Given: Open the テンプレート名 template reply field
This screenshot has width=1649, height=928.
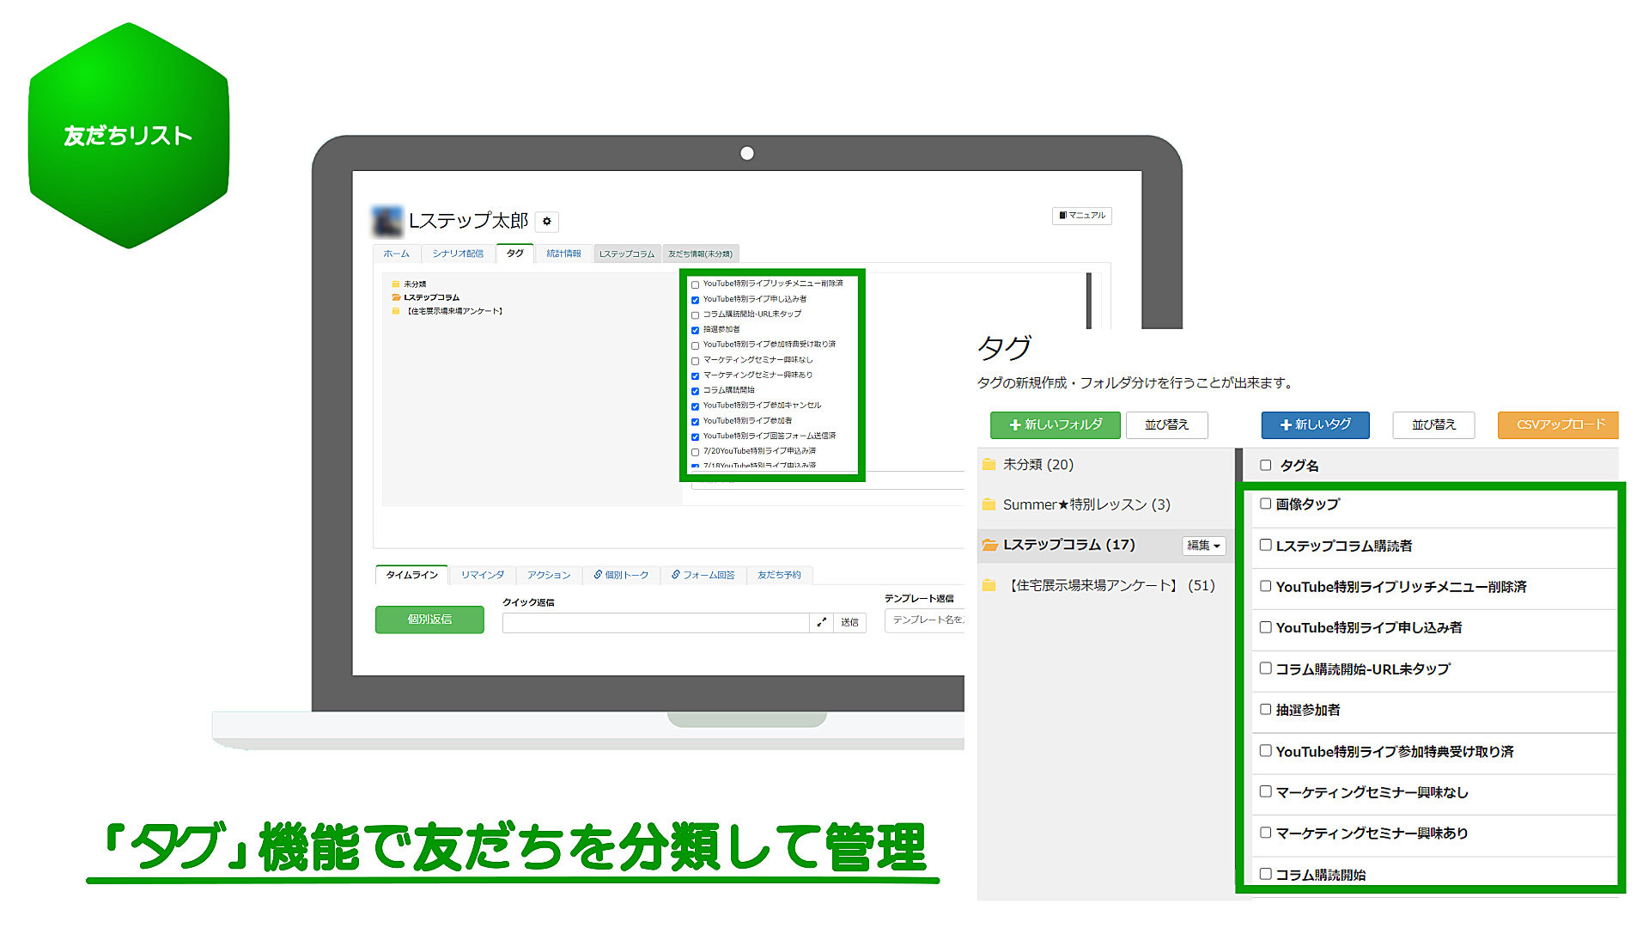Looking at the screenshot, I should point(924,620).
